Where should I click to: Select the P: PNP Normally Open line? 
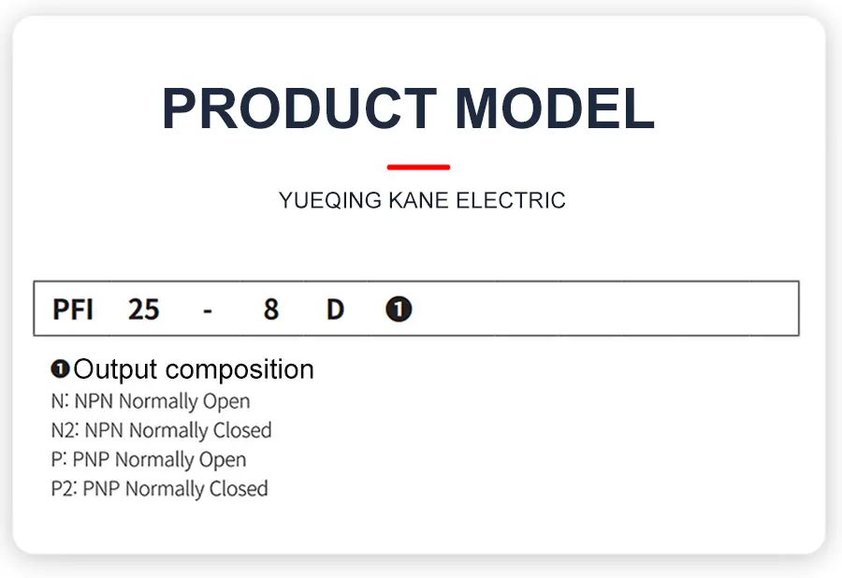(x=149, y=460)
